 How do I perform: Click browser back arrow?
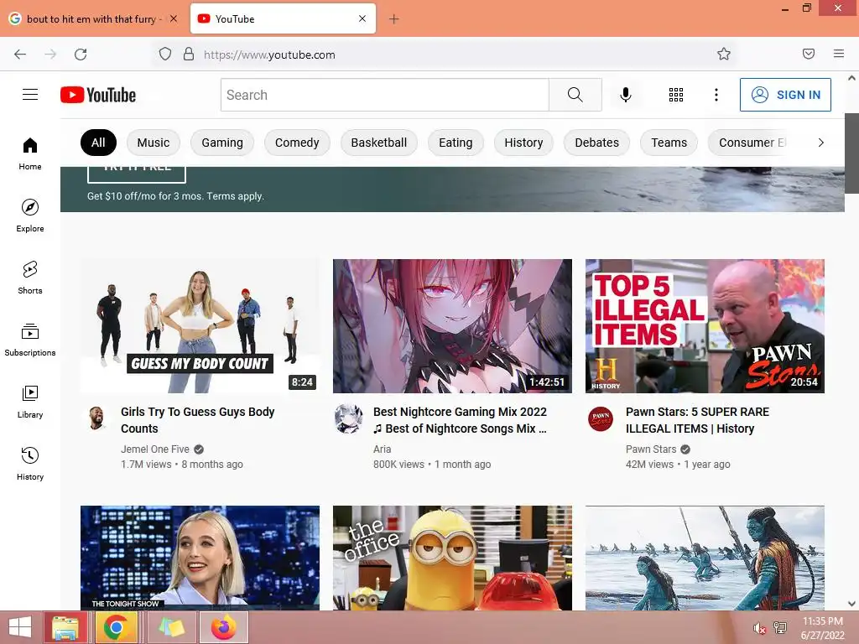(x=20, y=55)
